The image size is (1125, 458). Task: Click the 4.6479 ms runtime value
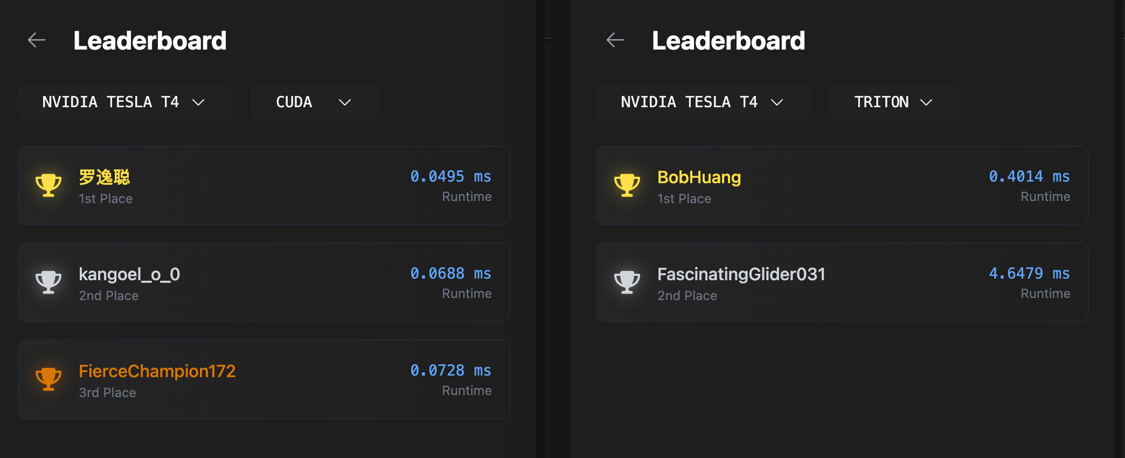click(1029, 274)
